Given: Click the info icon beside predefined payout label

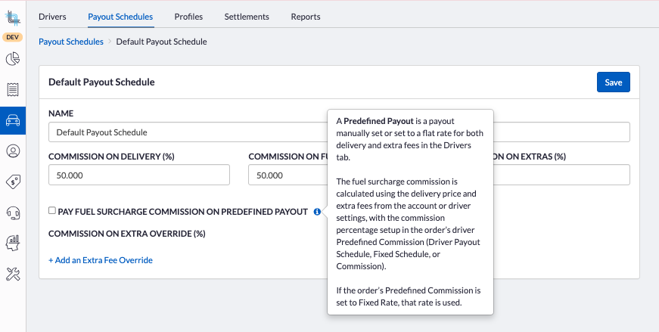Looking at the screenshot, I should point(317,212).
